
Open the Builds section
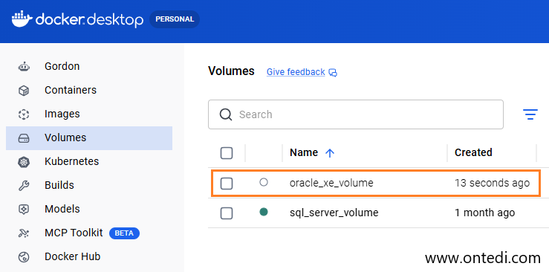click(59, 185)
